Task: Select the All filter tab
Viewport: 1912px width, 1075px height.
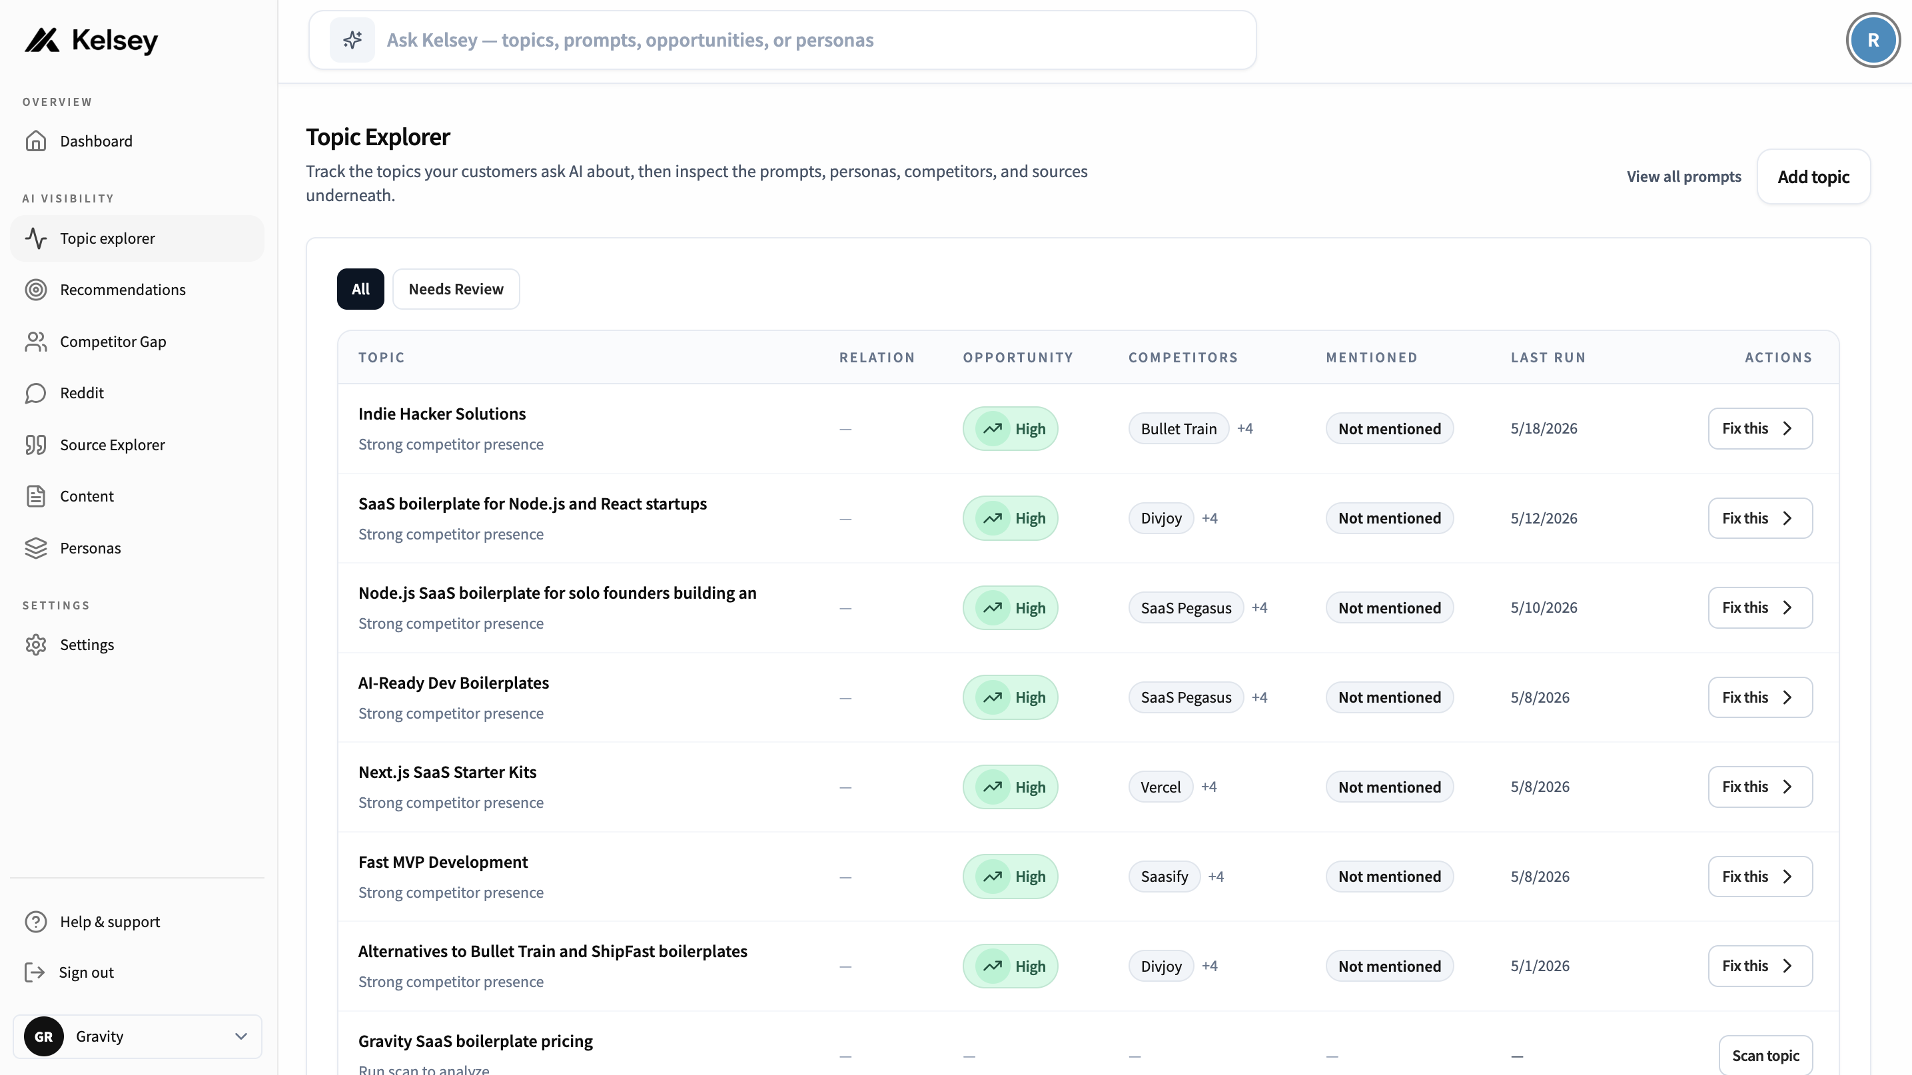Action: click(360, 288)
